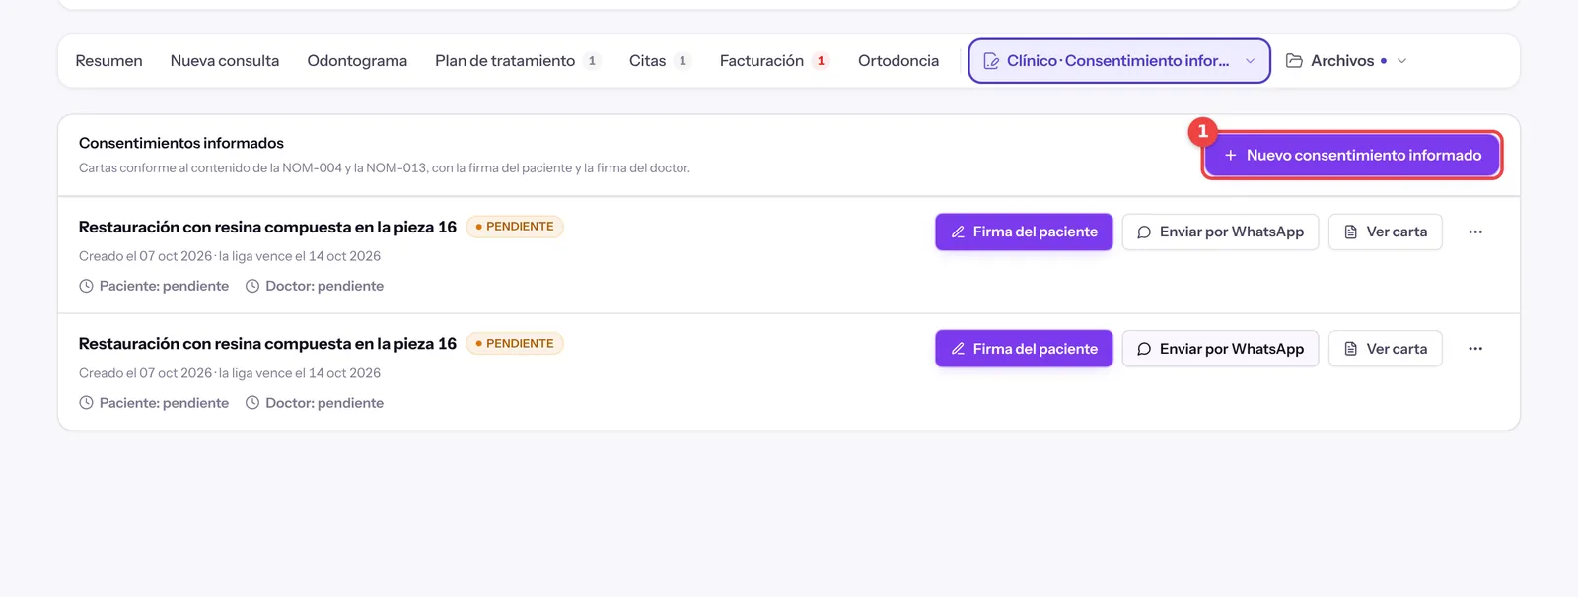Screen dimensions: 1578x597
Task: Send second consent via Enviar por WhatsApp
Action: pyautogui.click(x=1220, y=349)
